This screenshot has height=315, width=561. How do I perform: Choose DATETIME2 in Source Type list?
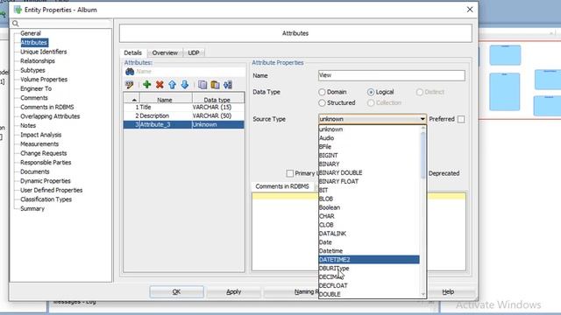369,260
